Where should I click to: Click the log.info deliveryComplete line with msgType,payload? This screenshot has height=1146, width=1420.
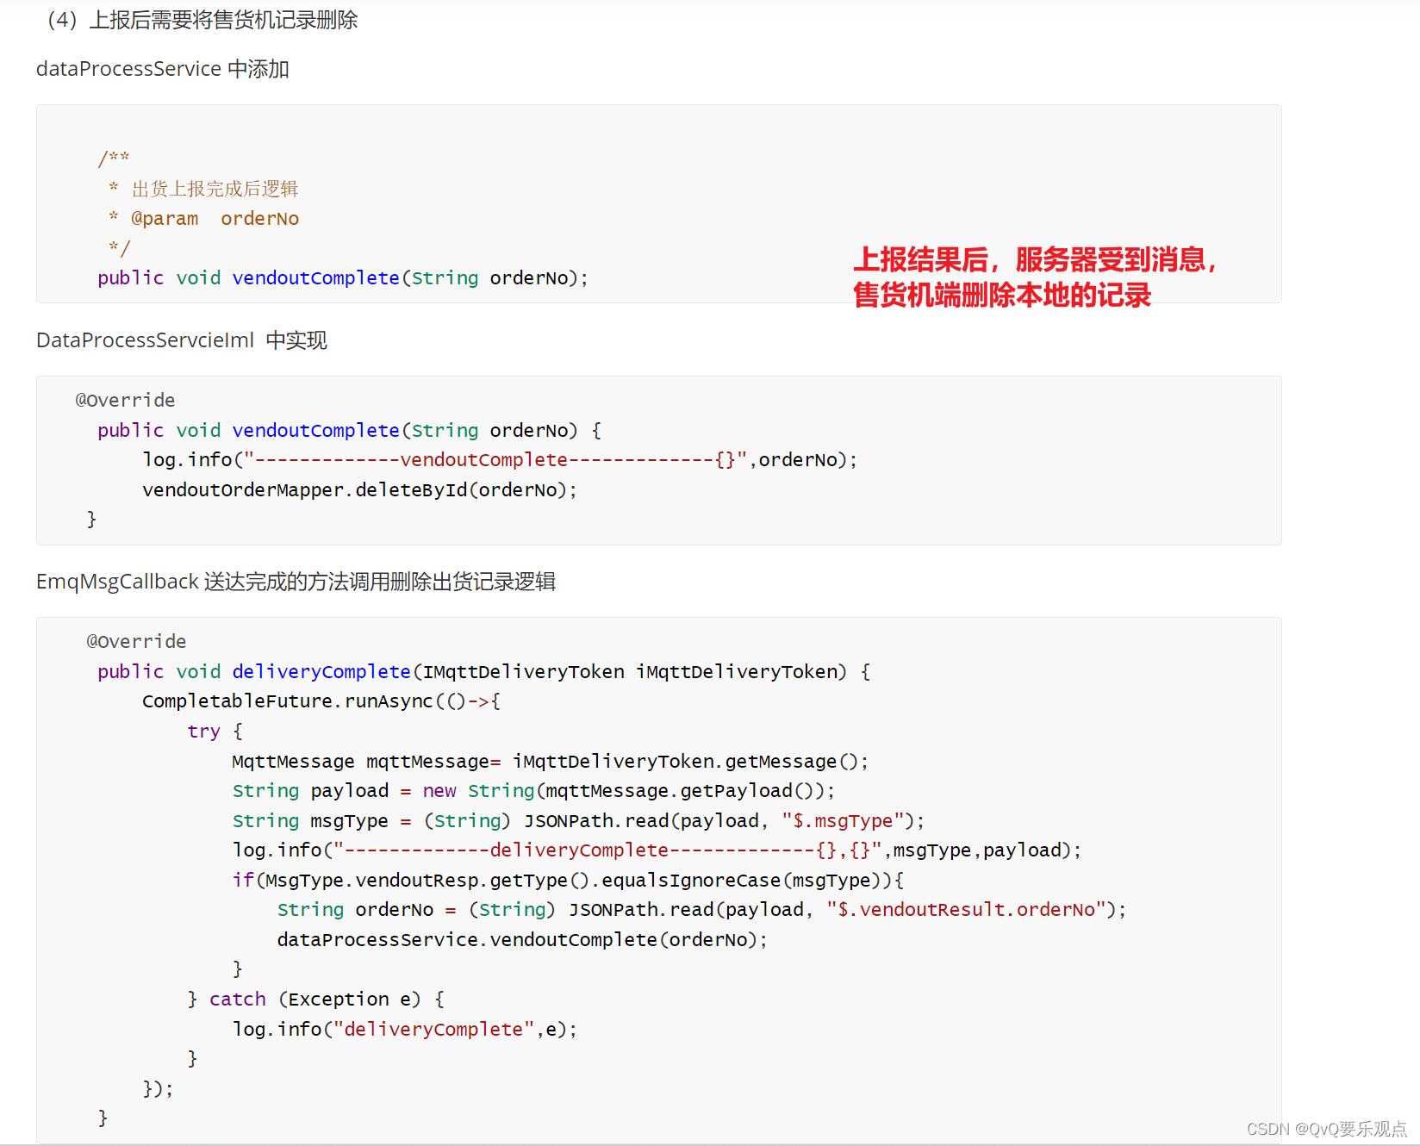[657, 850]
